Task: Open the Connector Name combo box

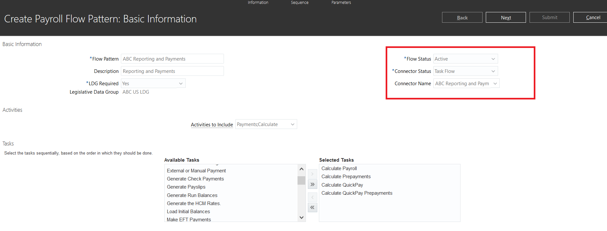Action: point(495,84)
